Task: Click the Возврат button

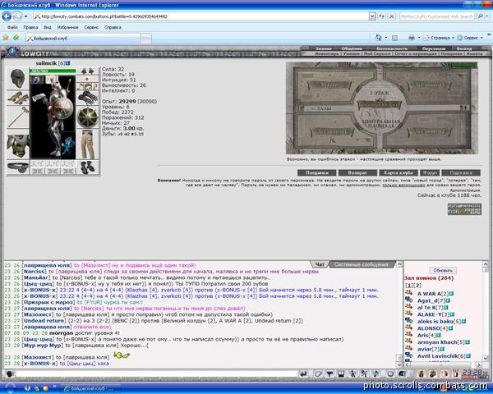Action: [x=357, y=173]
